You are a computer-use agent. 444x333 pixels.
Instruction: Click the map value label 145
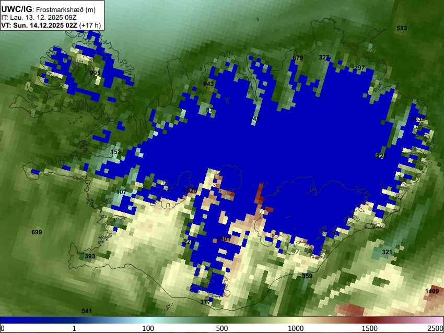tap(254, 119)
